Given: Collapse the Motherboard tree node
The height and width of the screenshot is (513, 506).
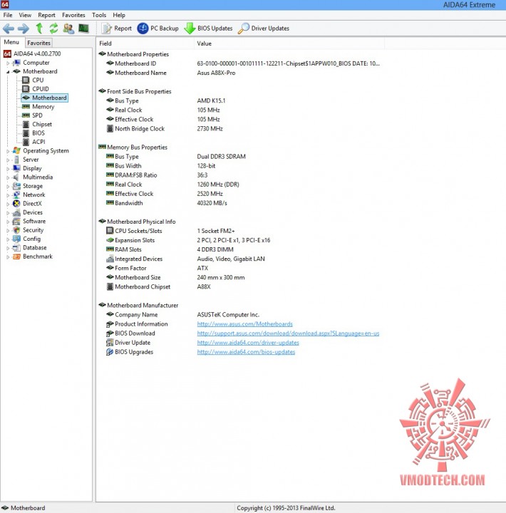Looking at the screenshot, I should point(8,72).
